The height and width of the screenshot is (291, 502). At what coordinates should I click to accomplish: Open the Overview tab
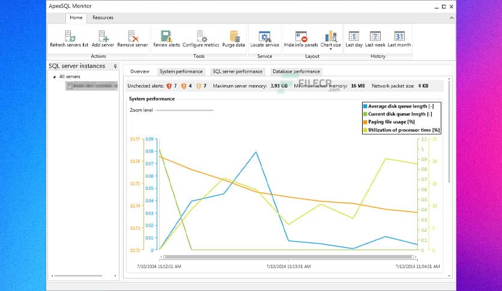pyautogui.click(x=139, y=72)
